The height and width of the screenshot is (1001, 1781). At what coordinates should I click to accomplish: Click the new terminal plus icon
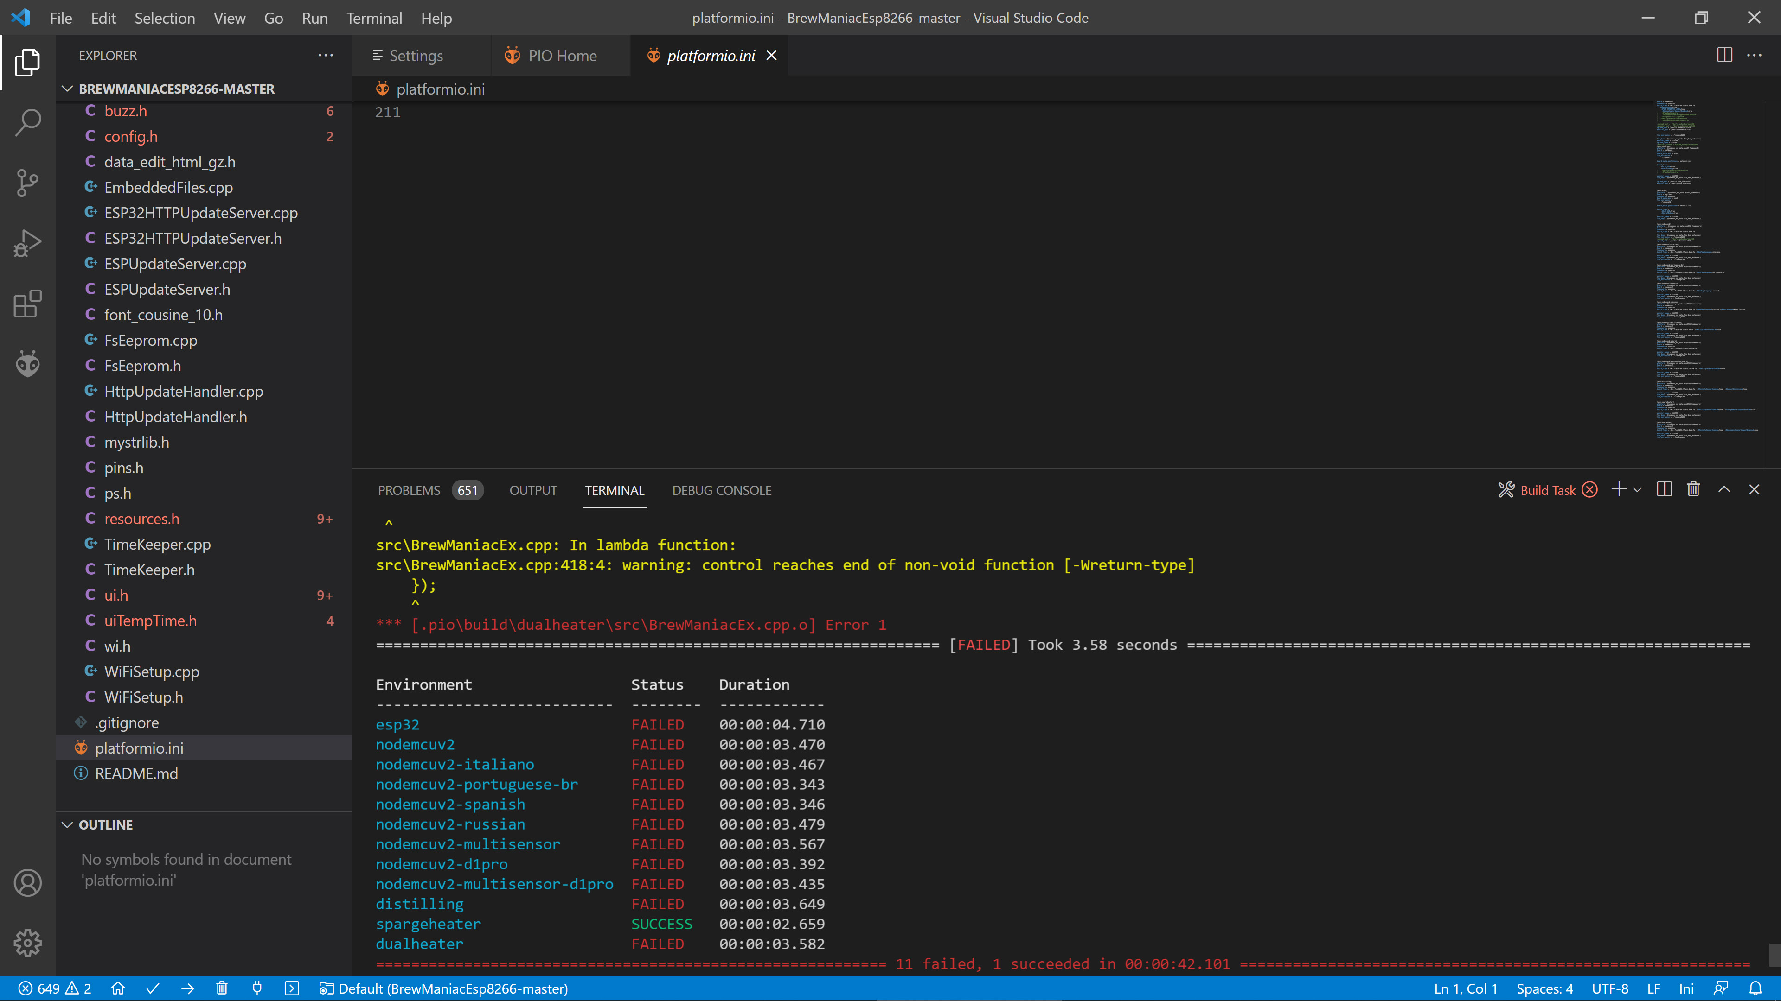[1619, 490]
